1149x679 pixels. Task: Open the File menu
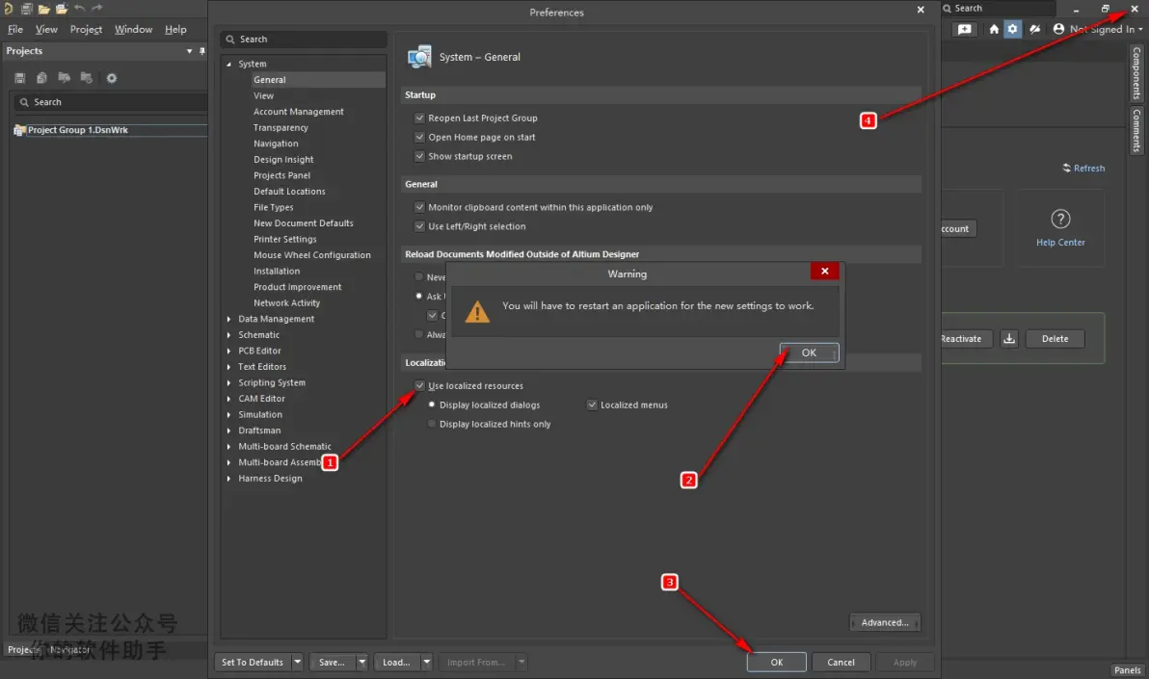[15, 29]
